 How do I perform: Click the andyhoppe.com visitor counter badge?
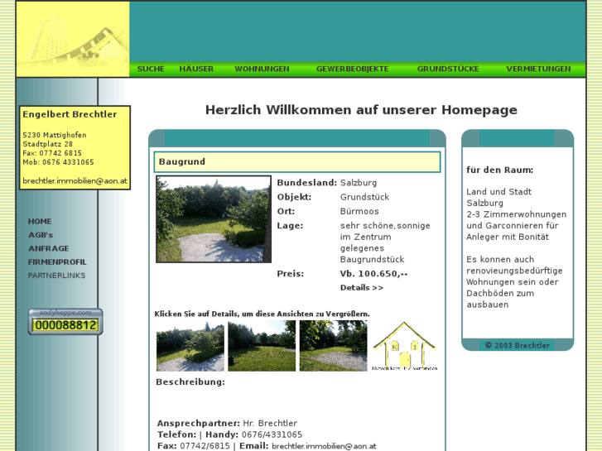65,322
